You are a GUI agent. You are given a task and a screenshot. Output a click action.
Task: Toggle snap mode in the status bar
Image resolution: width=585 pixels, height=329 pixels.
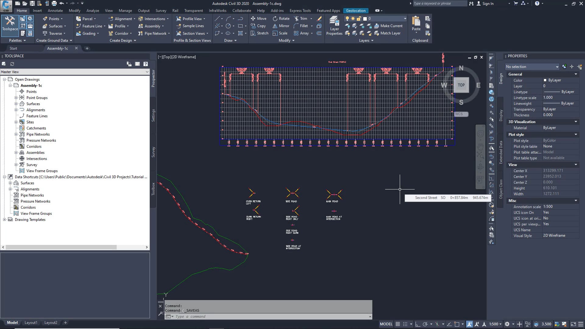tap(405, 324)
